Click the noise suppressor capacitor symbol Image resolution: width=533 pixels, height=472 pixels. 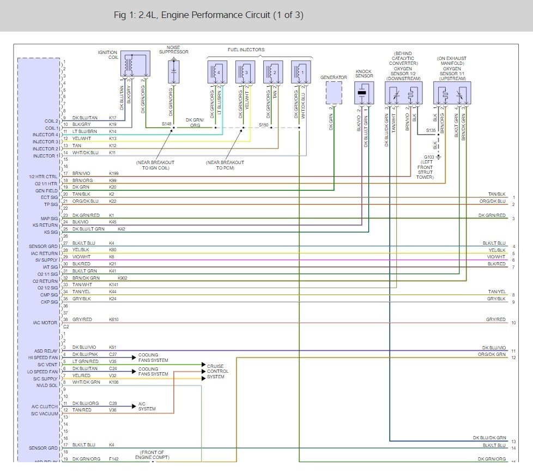click(x=174, y=72)
